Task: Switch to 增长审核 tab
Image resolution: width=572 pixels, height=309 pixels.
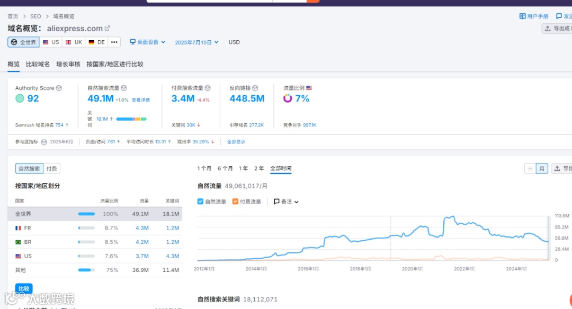Action: pos(68,64)
